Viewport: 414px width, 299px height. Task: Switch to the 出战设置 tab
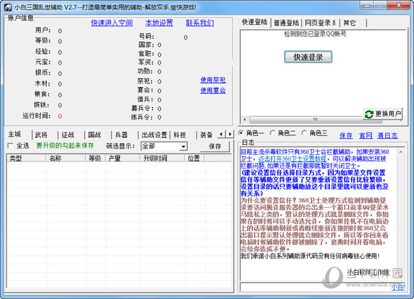tap(154, 135)
